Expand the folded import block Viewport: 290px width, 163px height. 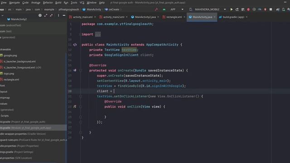(98, 34)
